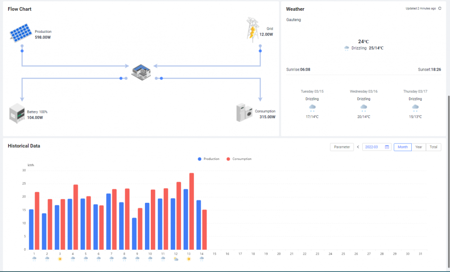Click the current drizzling weather cloud icon
The height and width of the screenshot is (272, 450).
click(346, 48)
